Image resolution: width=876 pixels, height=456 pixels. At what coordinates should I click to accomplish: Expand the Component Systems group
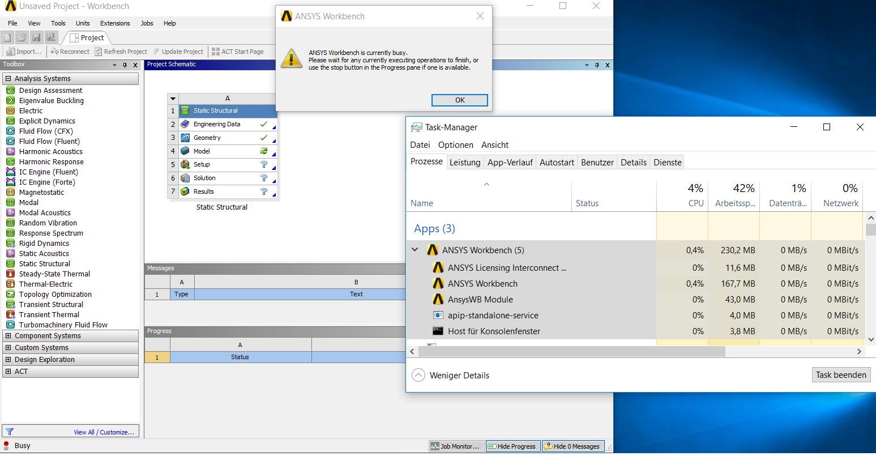8,336
